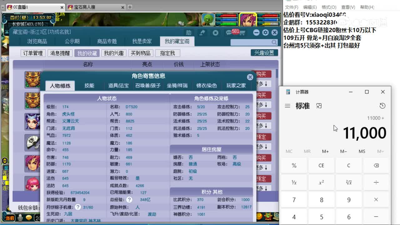This screenshot has height=225, width=400.
Task: Switch to 召唤兽/孩子 tab
Action: click(148, 86)
